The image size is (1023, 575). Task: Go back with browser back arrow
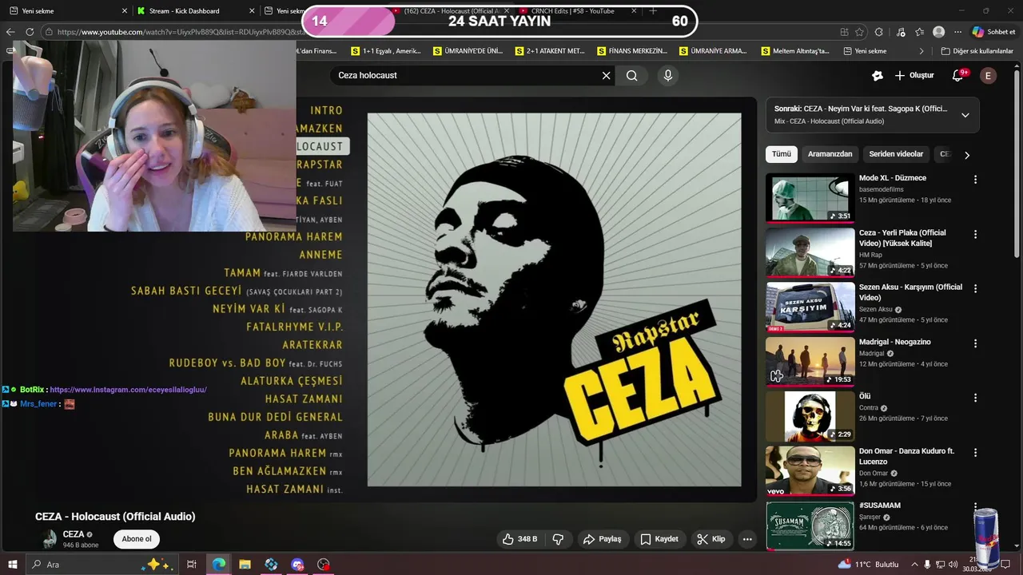pyautogui.click(x=10, y=32)
